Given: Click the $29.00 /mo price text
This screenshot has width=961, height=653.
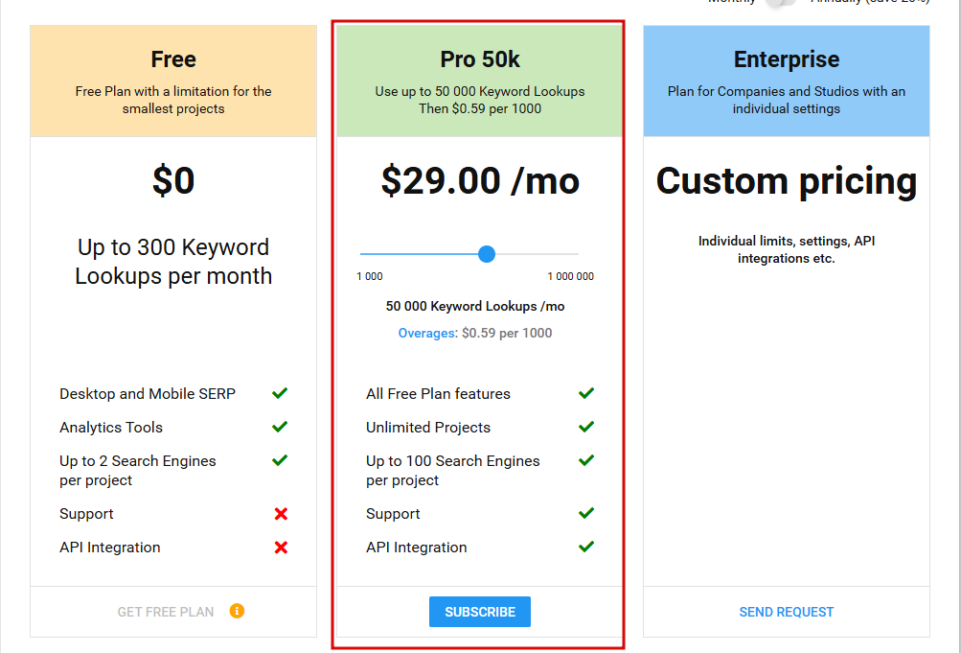Looking at the screenshot, I should (x=480, y=181).
